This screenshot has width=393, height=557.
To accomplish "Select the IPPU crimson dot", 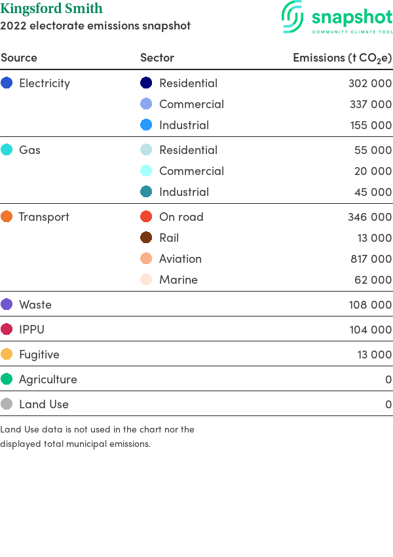I will tap(7, 329).
